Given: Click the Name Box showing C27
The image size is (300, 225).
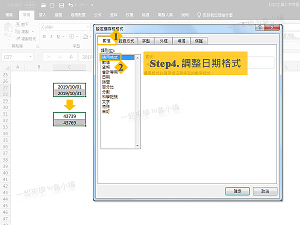Looking at the screenshot, I should [x=15, y=57].
